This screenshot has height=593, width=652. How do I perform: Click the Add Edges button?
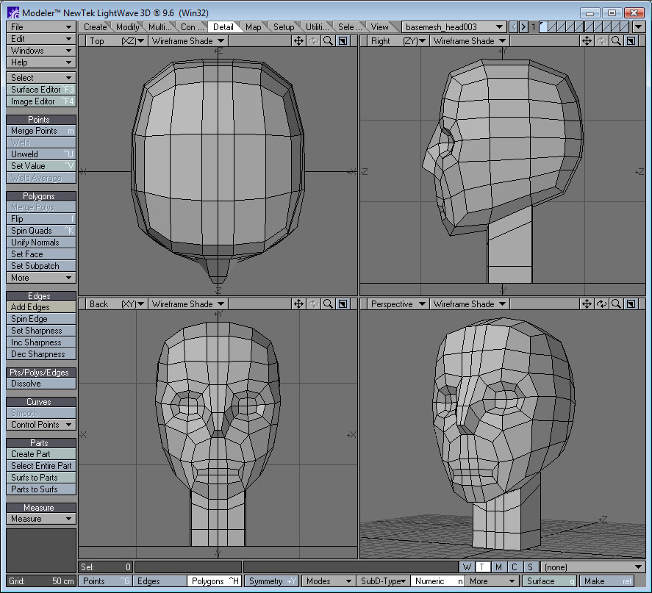41,307
